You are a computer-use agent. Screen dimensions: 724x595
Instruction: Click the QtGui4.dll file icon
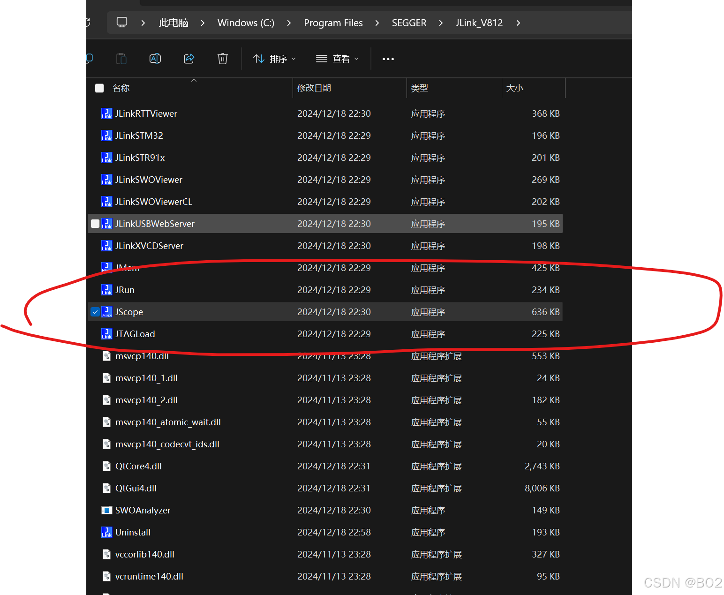pos(107,488)
